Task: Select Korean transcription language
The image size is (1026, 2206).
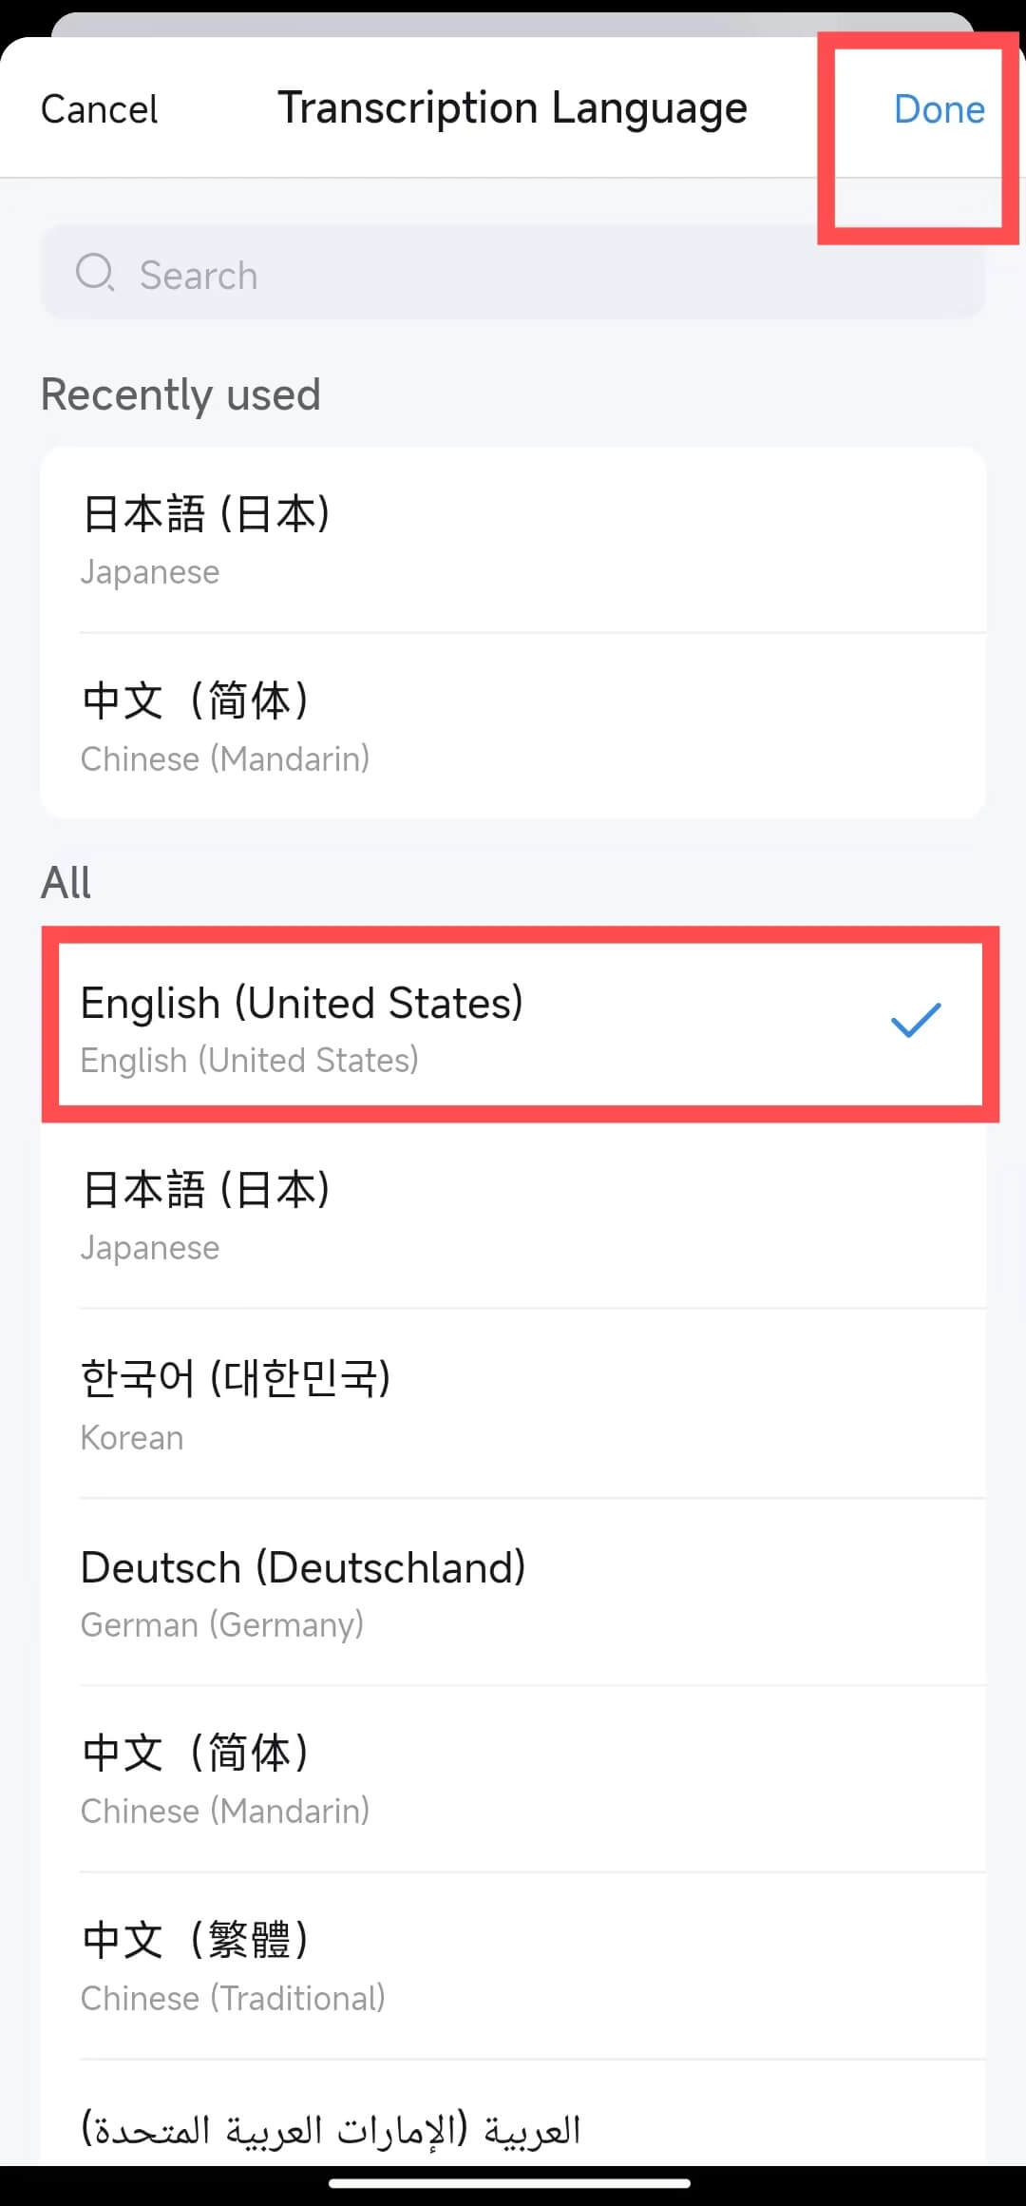Action: (513, 1404)
